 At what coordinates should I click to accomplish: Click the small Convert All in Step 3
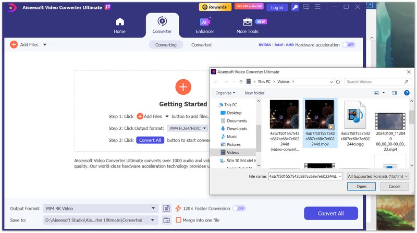tap(150, 140)
